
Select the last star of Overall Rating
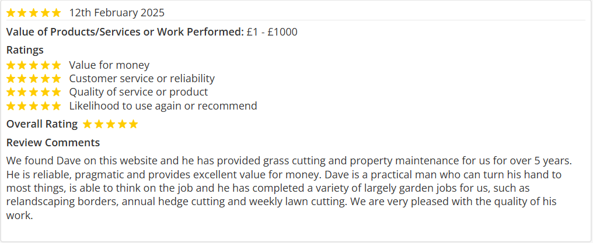coord(134,124)
